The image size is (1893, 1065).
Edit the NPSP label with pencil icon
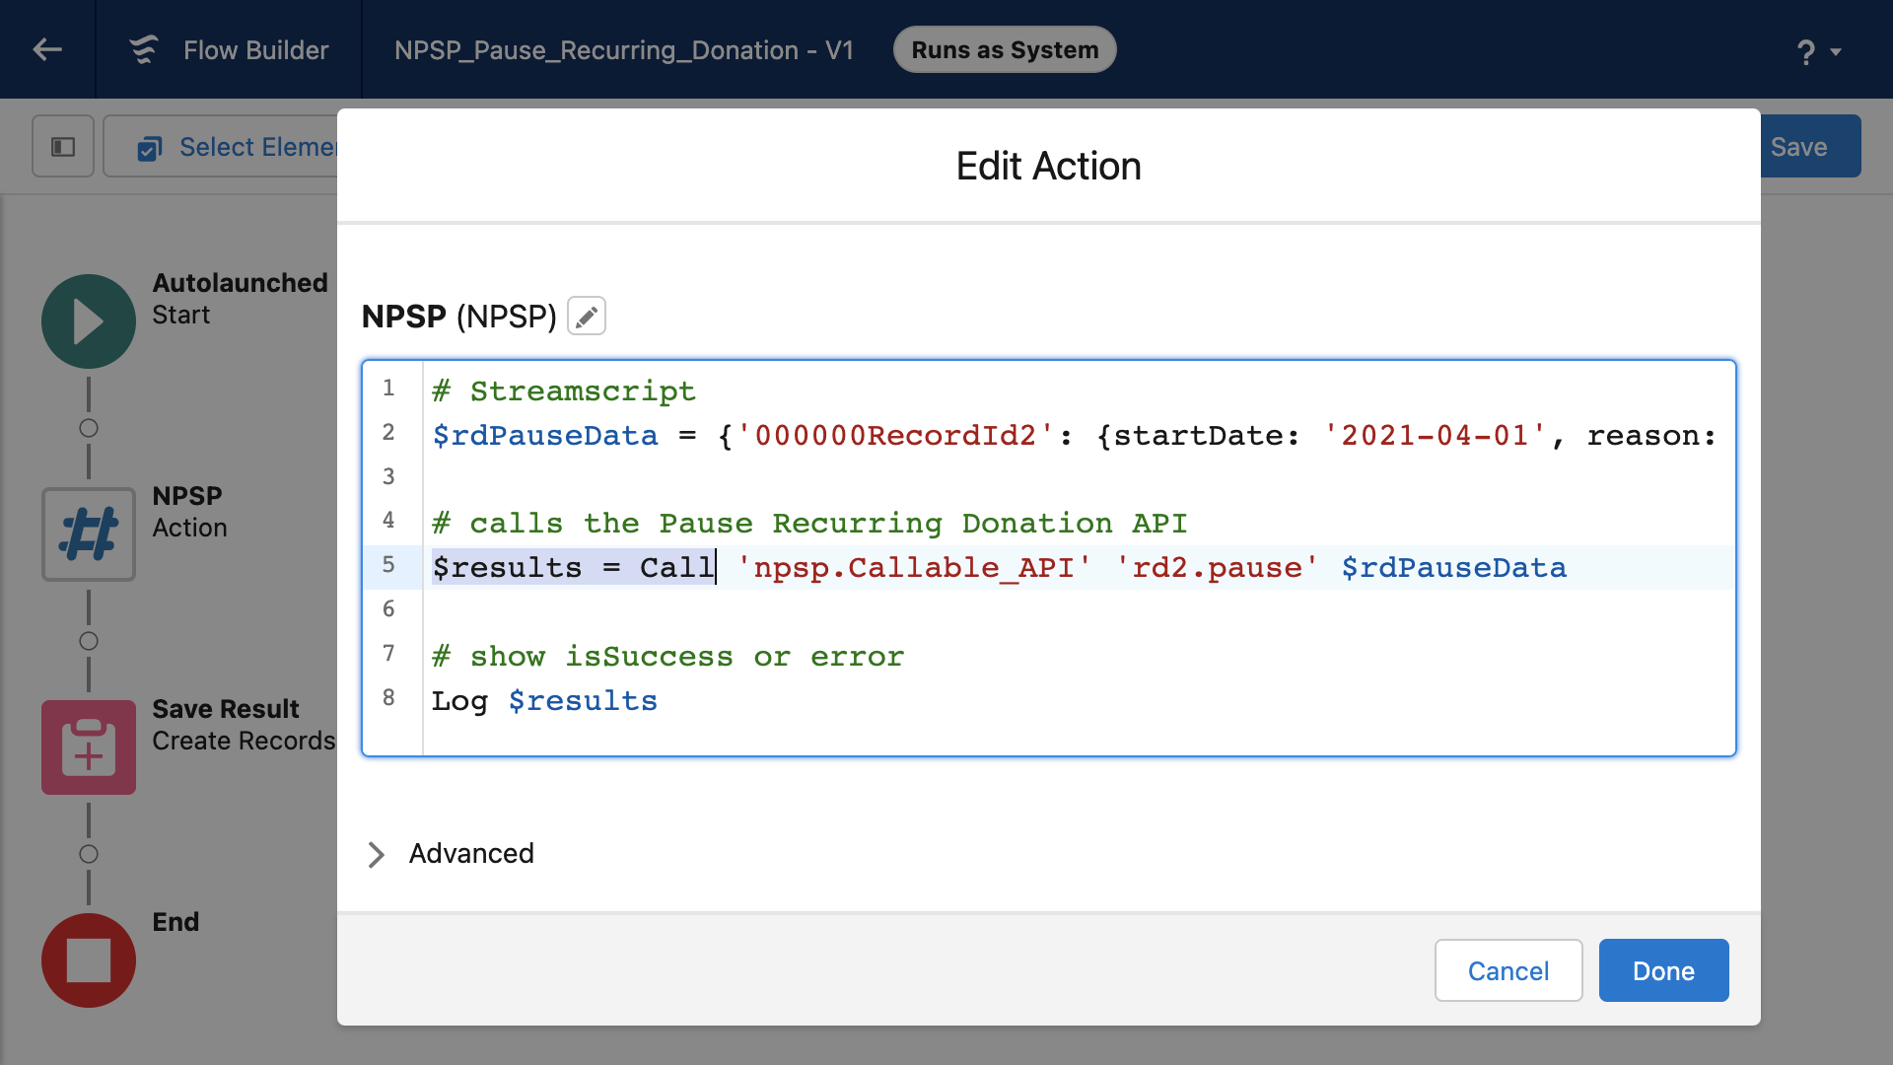587,317
